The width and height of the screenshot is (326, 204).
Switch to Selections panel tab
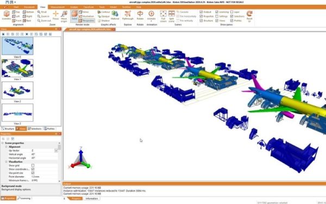pos(35,128)
